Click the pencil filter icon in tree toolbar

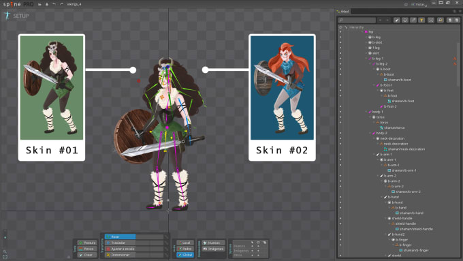click(x=413, y=20)
